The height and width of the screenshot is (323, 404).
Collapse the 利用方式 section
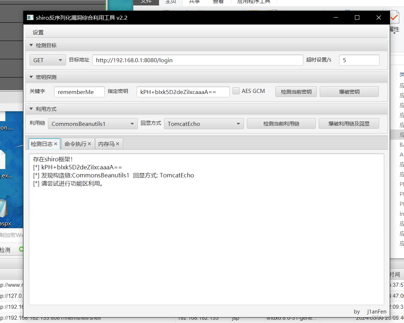coord(31,109)
